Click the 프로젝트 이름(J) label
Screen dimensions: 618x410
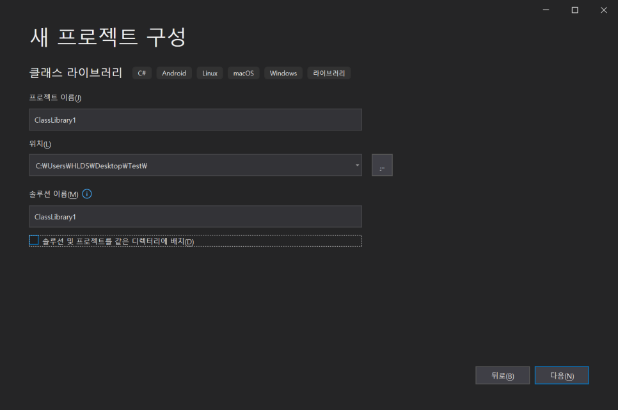click(55, 97)
